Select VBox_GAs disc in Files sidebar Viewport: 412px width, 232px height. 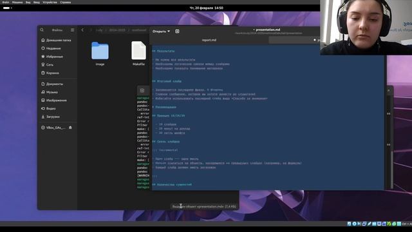(53, 128)
